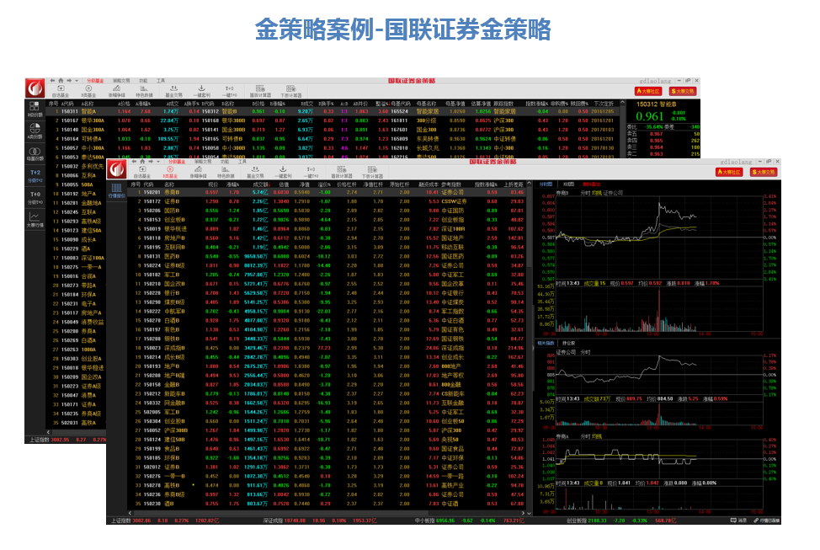Click 大赛社区 button in the front window
Screen dimensions: 820x550
coord(729,172)
